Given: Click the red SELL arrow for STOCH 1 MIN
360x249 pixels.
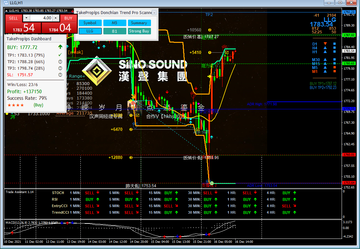Looking at the screenshot, I should click(x=98, y=192).
